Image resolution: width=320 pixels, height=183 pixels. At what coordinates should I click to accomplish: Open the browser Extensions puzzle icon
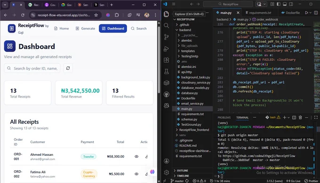(x=117, y=15)
